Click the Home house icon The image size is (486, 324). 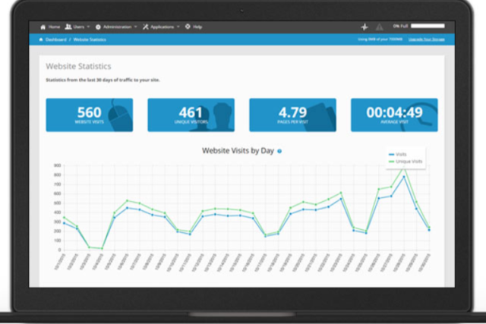(x=43, y=27)
